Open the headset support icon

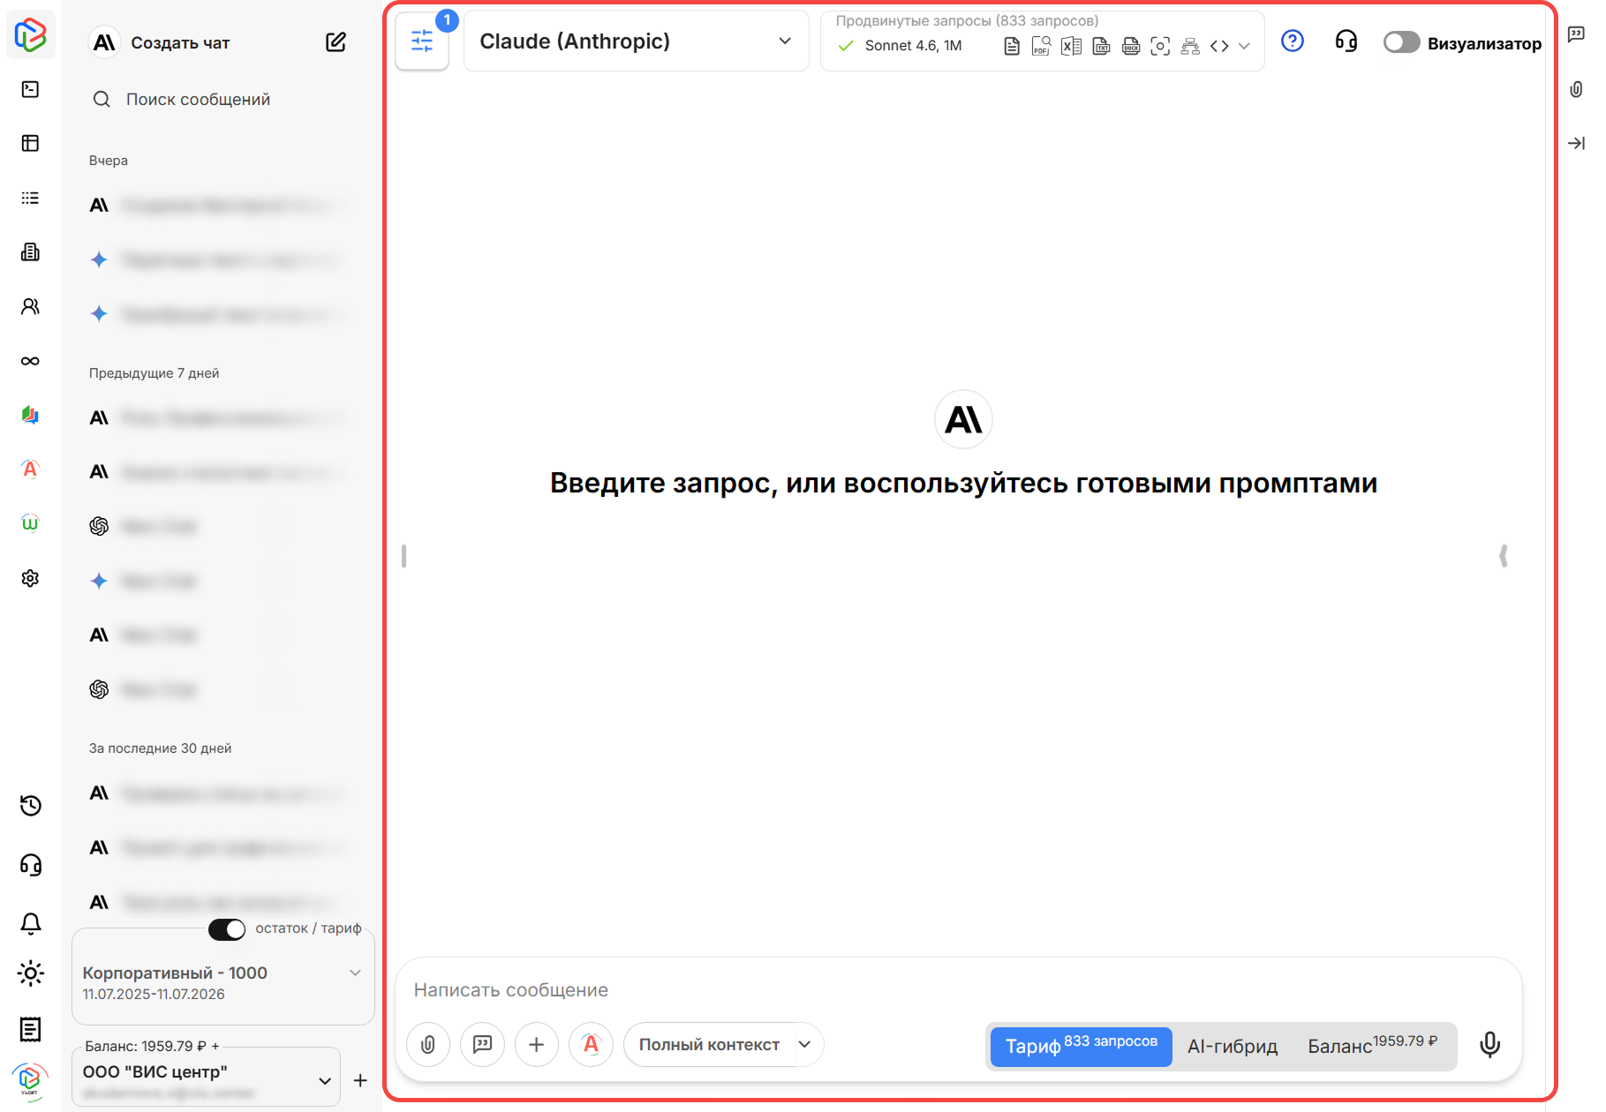(x=1346, y=41)
